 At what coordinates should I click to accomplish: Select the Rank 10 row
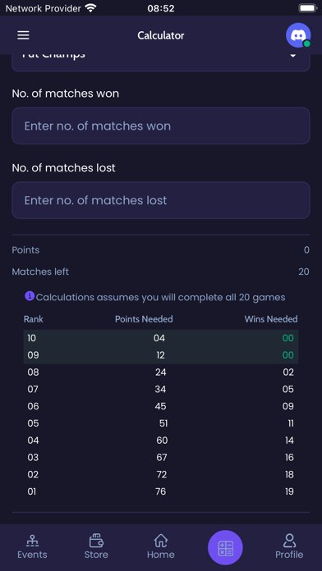(161, 338)
